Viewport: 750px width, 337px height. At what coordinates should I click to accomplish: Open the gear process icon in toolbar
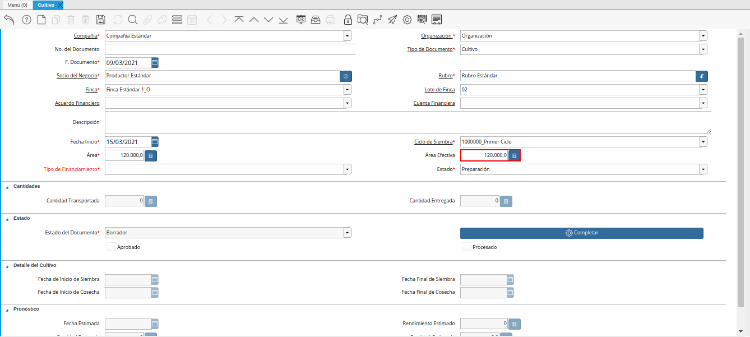pos(408,20)
